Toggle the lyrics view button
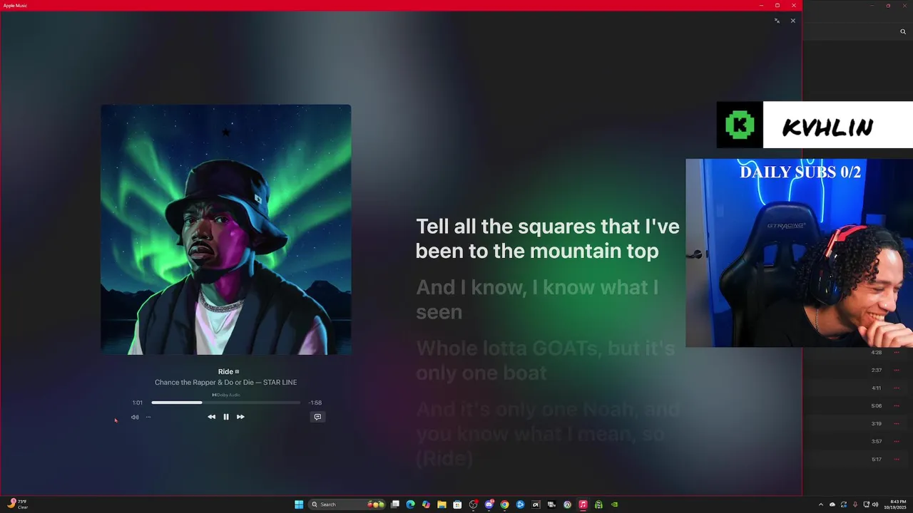 point(317,417)
